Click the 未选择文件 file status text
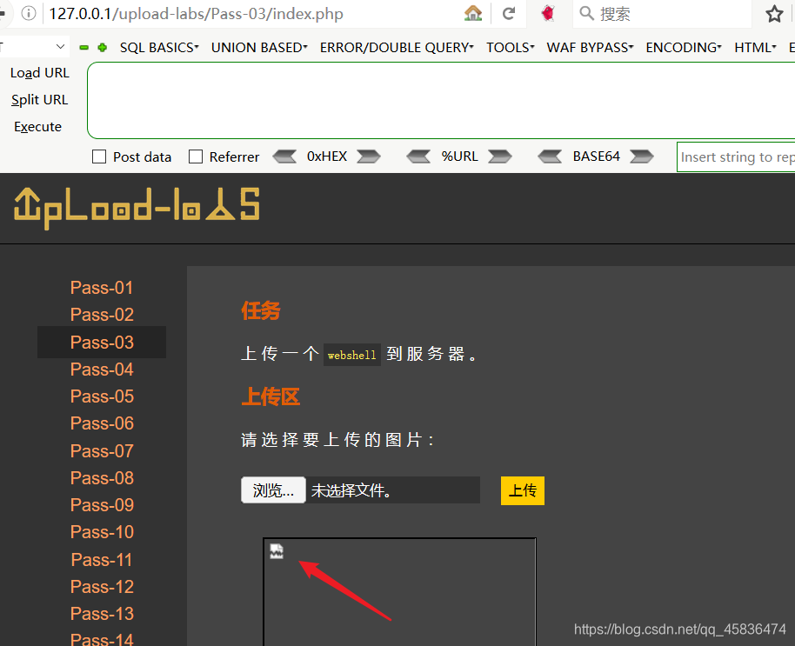Viewport: 795px width, 646px height. coord(351,490)
